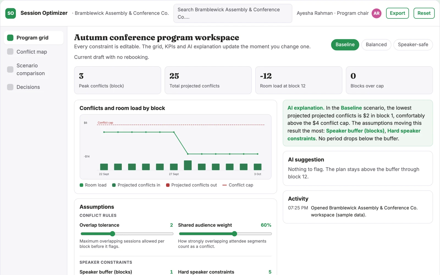
Task: Click the Hard speaker constraints label in Assumptions
Action: tap(206, 272)
